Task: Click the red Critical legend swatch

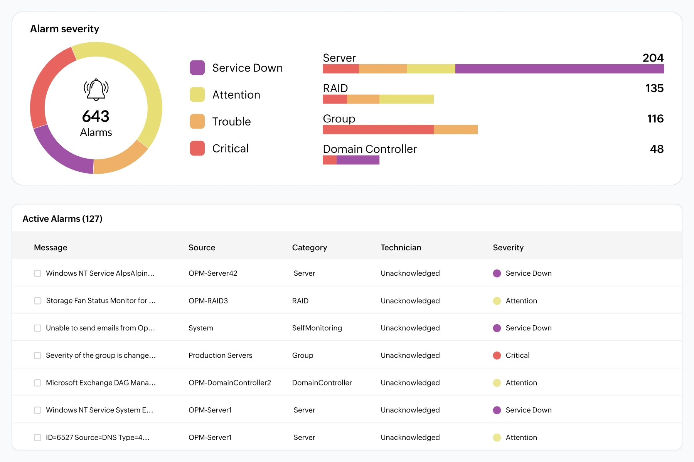Action: [x=197, y=148]
